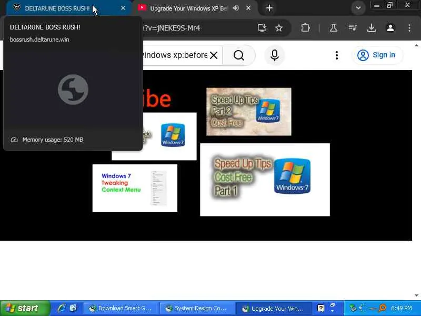Open the media controls icon
This screenshot has height=316, width=421.
click(353, 28)
